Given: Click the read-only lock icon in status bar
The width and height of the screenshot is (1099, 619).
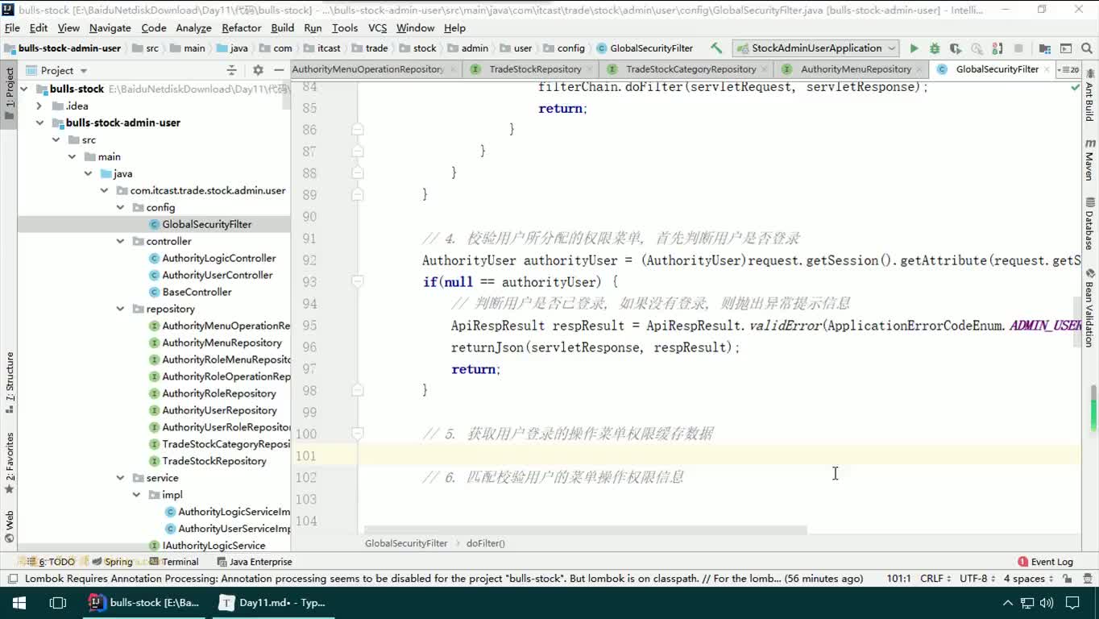Looking at the screenshot, I should 1067,579.
